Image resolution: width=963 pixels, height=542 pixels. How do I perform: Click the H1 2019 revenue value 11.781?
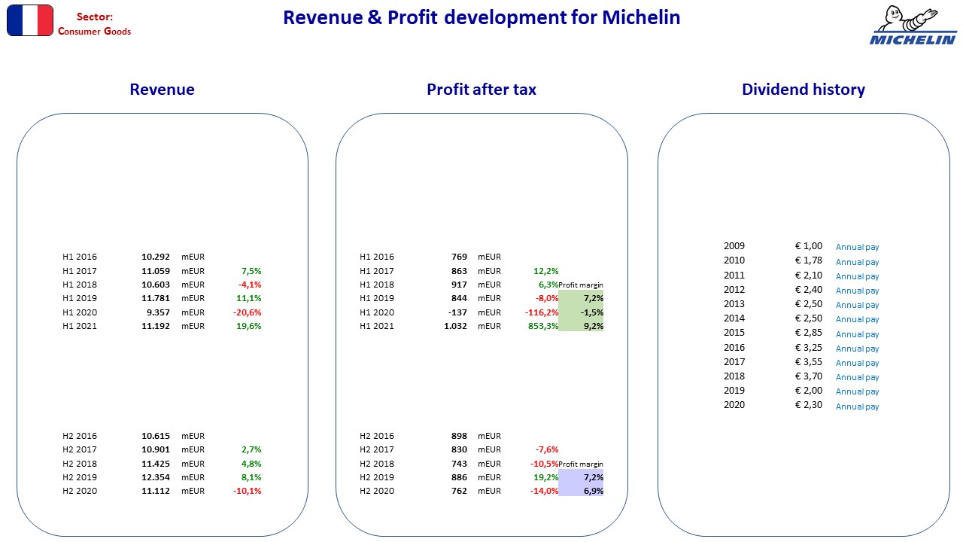click(x=156, y=298)
